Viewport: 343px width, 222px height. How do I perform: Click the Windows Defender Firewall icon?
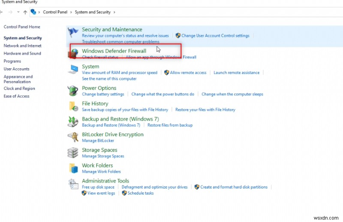(73, 53)
